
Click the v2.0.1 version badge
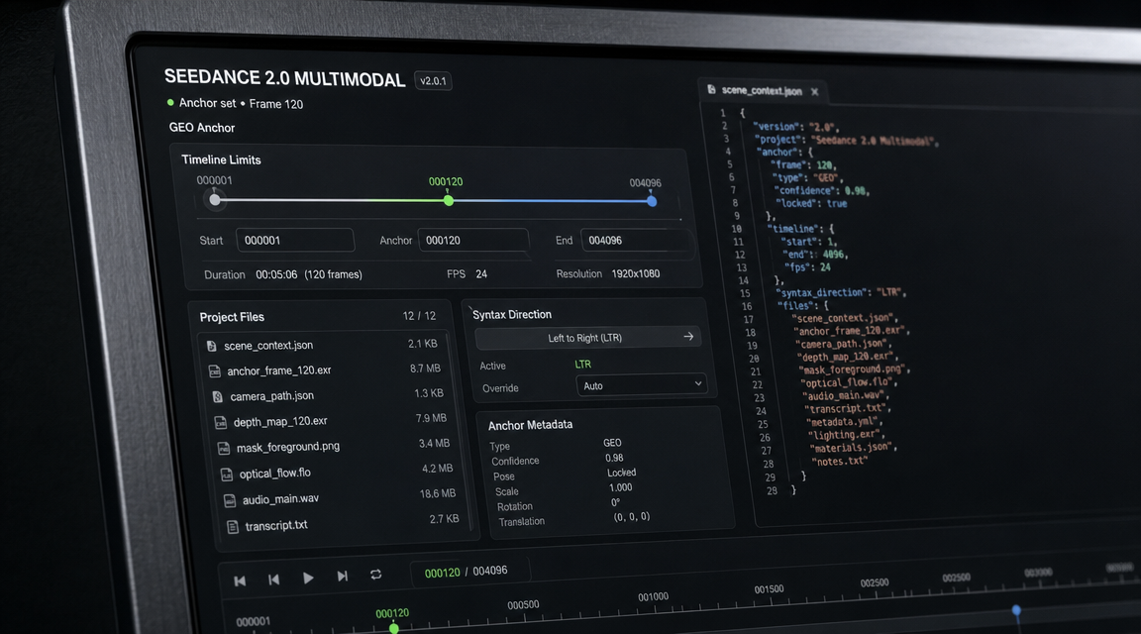click(433, 81)
